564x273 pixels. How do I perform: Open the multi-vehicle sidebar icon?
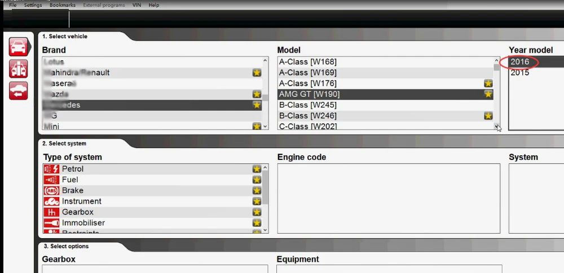click(19, 69)
